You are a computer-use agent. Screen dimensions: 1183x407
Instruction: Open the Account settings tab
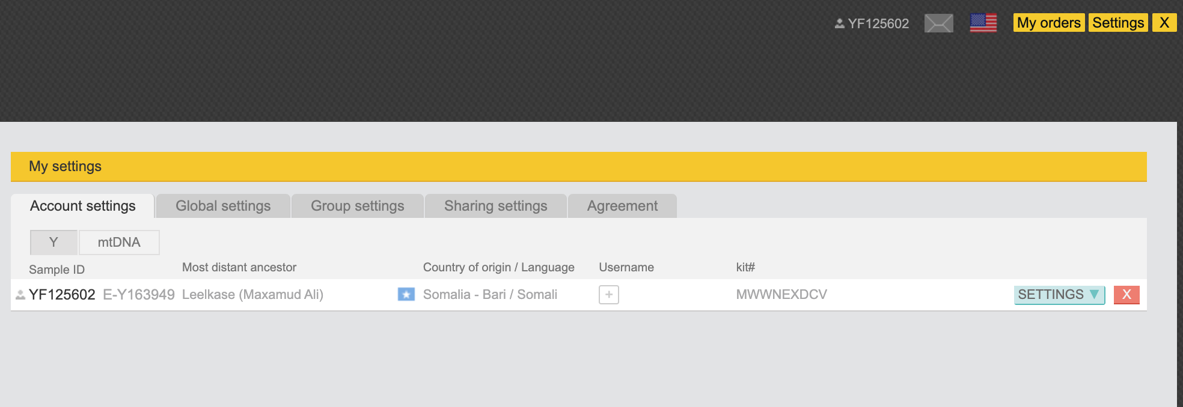83,206
